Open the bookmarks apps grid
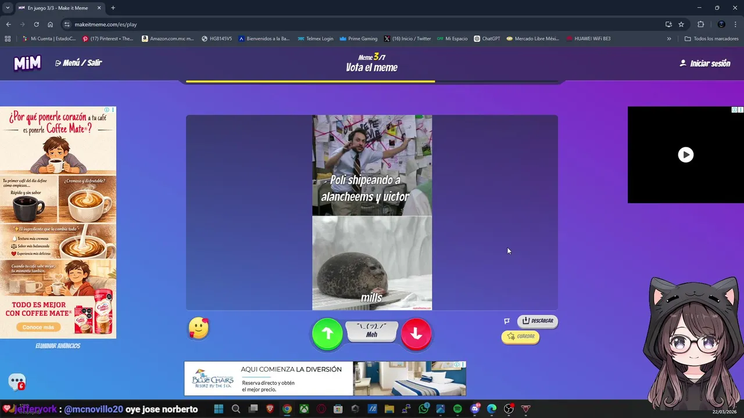744x418 pixels. click(x=8, y=39)
